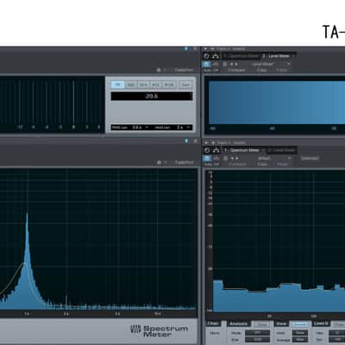Open the hold length dropdown arrow
Screen dimensions: 345x345
point(147,128)
